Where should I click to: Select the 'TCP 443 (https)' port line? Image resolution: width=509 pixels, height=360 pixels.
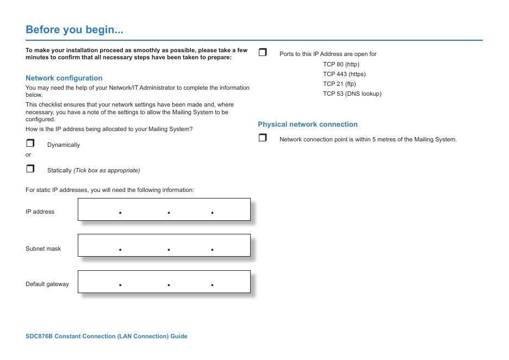coord(344,74)
